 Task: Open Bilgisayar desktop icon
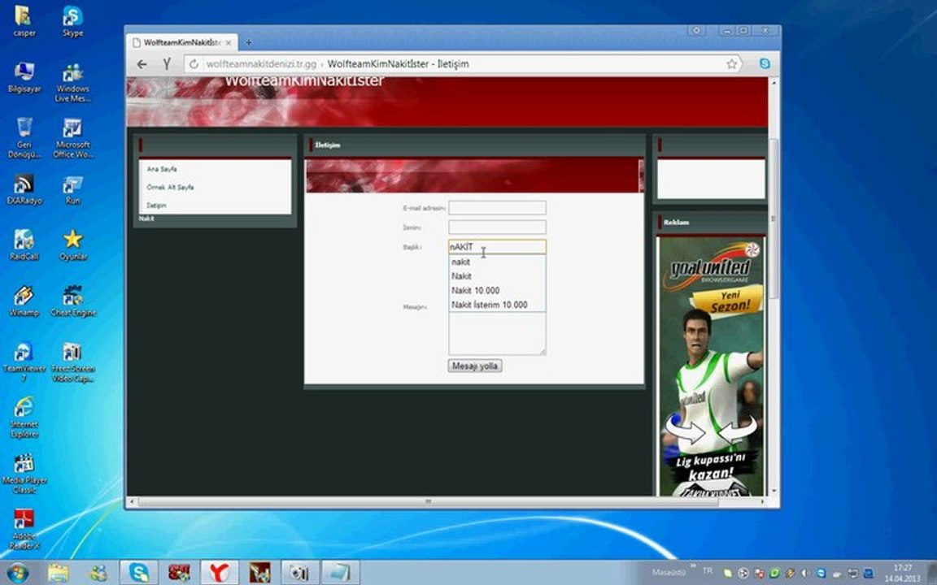pos(24,77)
